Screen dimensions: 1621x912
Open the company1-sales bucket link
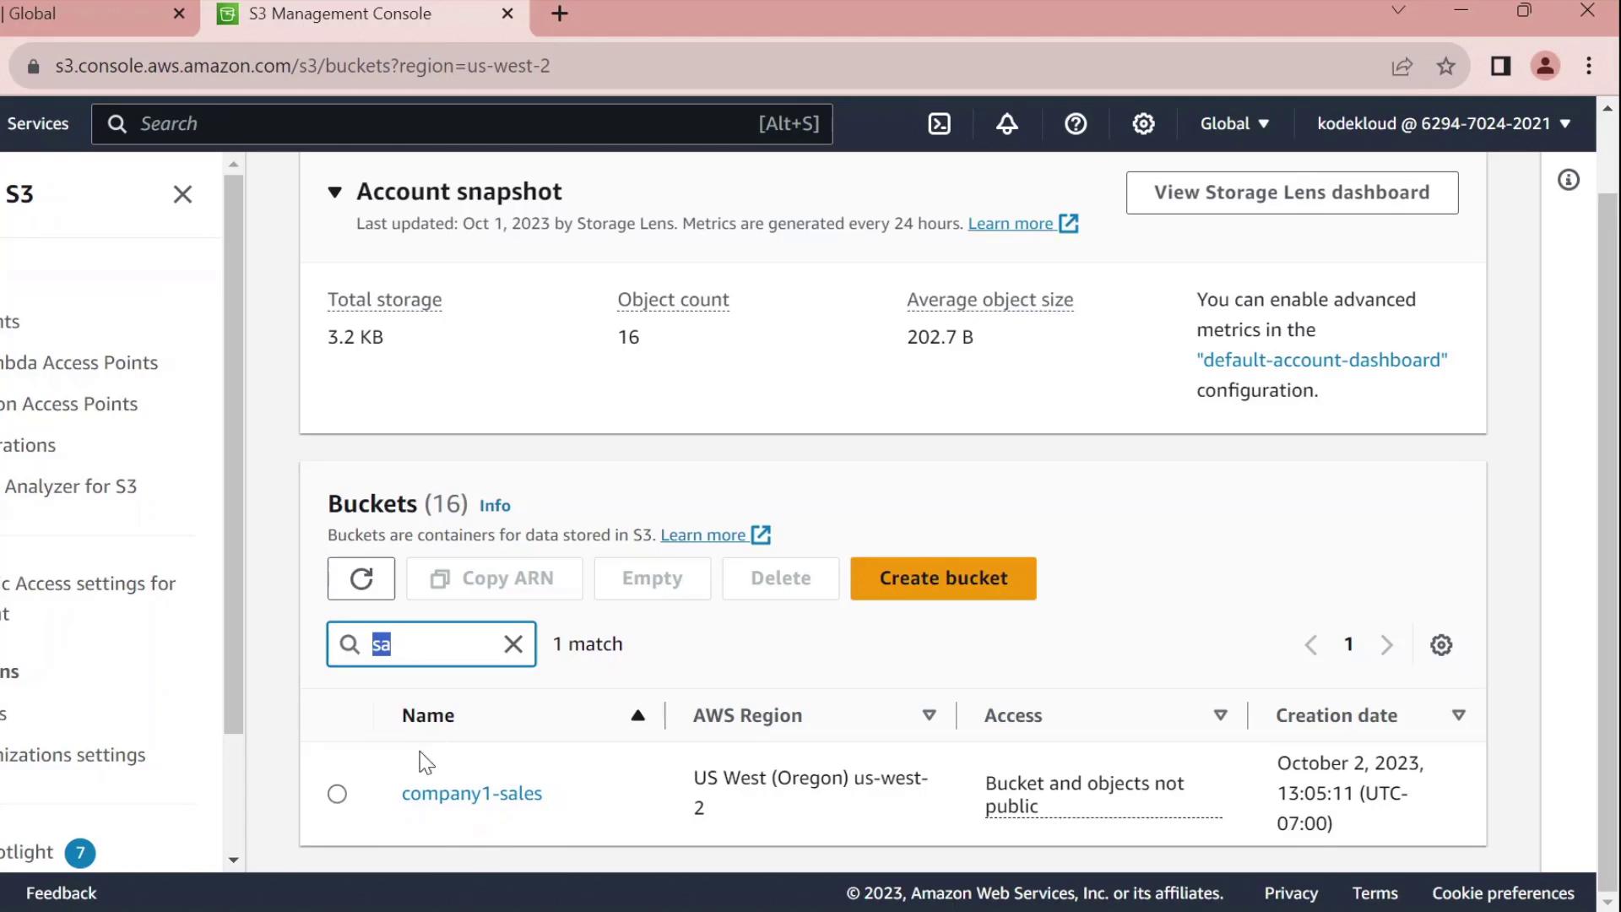click(x=472, y=794)
